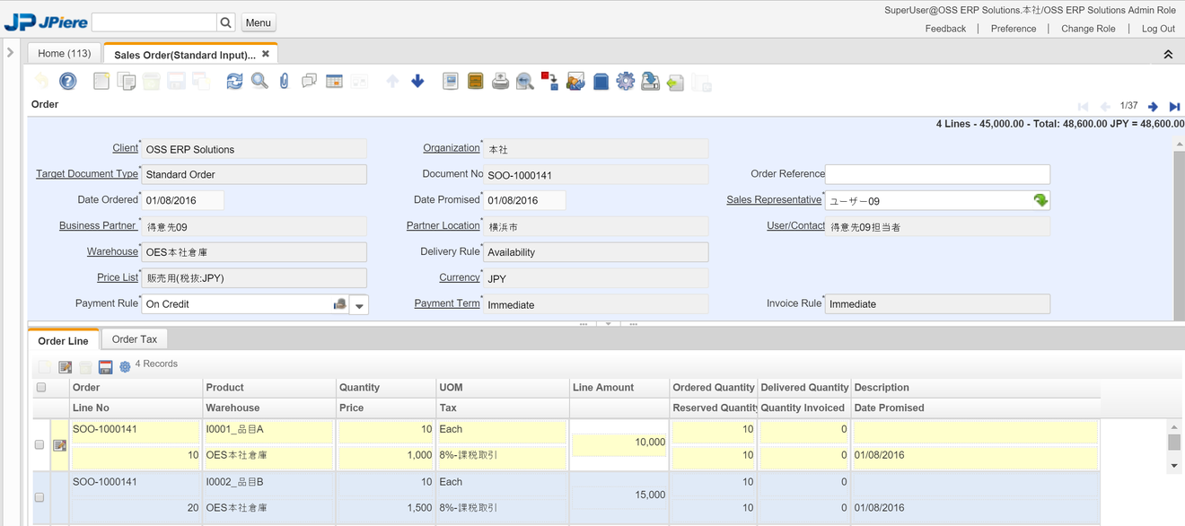
Task: Click the save icon in Order Line toolbar
Action: click(105, 367)
